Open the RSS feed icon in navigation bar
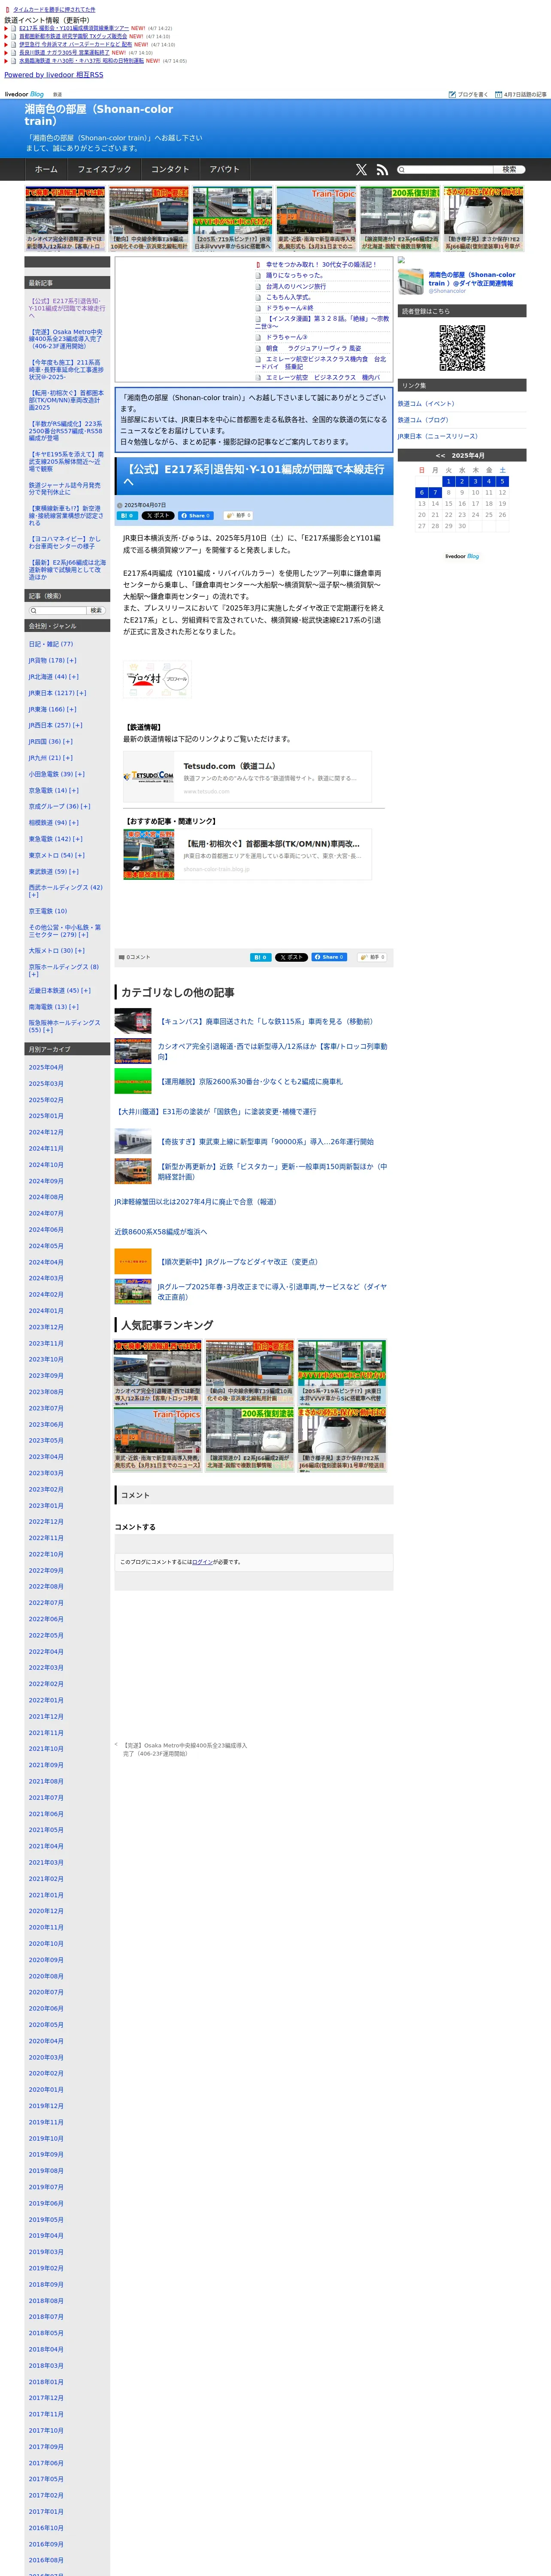 382,170
